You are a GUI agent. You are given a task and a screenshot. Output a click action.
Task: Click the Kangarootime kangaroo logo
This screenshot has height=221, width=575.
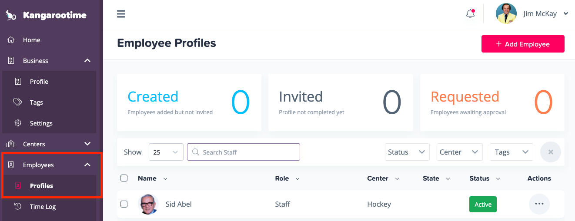11,16
